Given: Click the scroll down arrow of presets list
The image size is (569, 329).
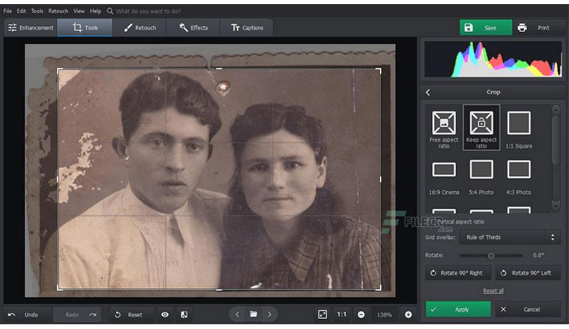Looking at the screenshot, I should (556, 205).
